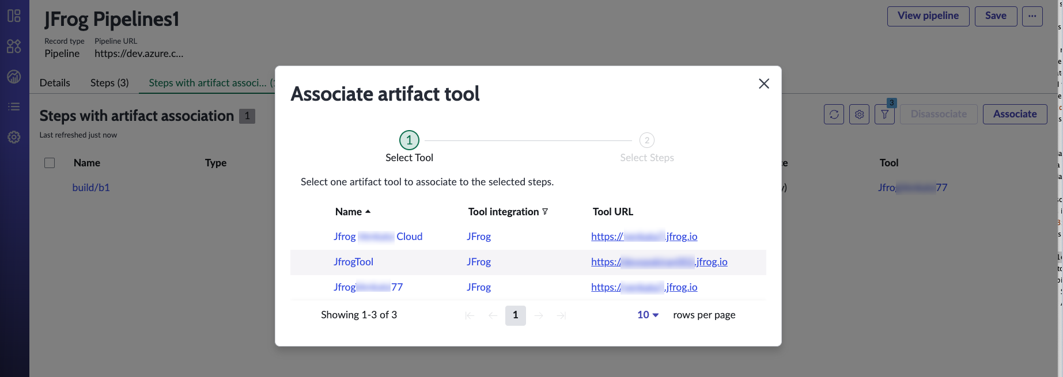
Task: Click step 1 Select Tool indicator
Action: point(409,140)
